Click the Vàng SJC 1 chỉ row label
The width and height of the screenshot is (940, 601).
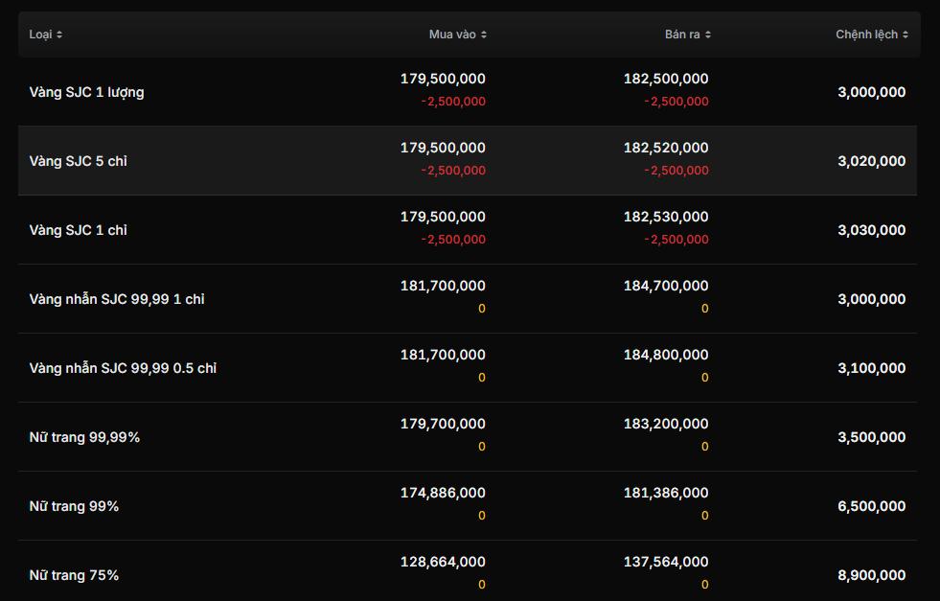point(78,230)
